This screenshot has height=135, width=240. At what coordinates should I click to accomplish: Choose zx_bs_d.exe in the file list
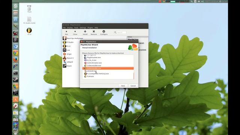click(x=108, y=60)
